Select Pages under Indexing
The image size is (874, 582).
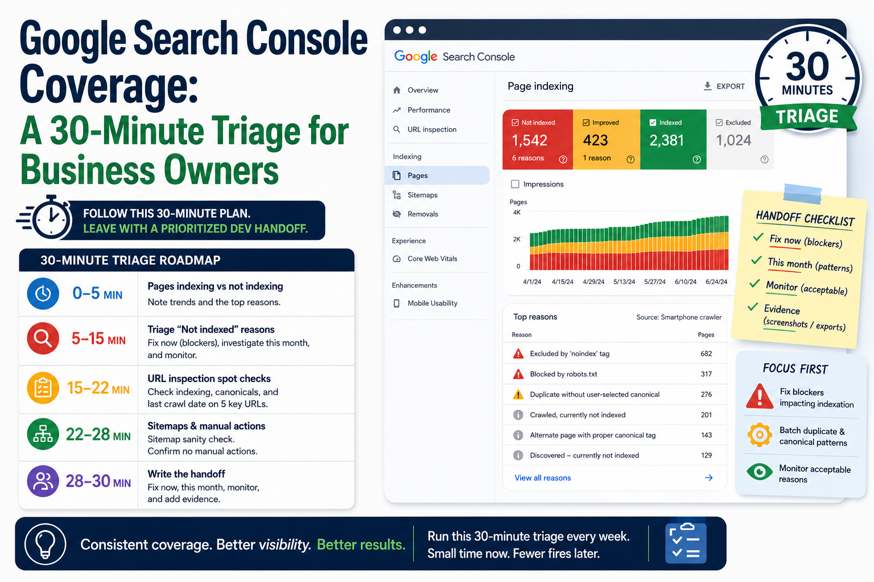coord(437,176)
